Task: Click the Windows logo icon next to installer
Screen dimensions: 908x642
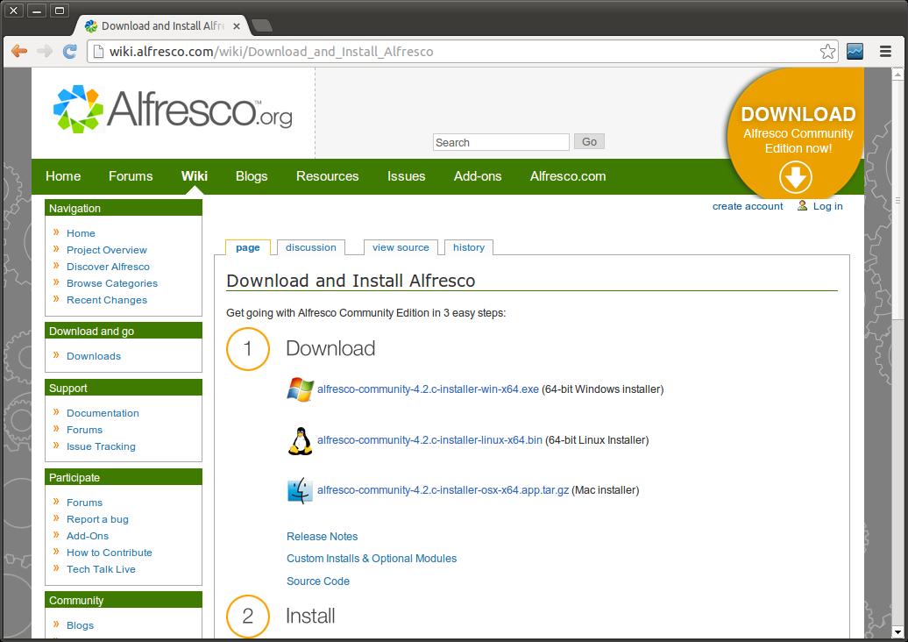Action: 300,389
